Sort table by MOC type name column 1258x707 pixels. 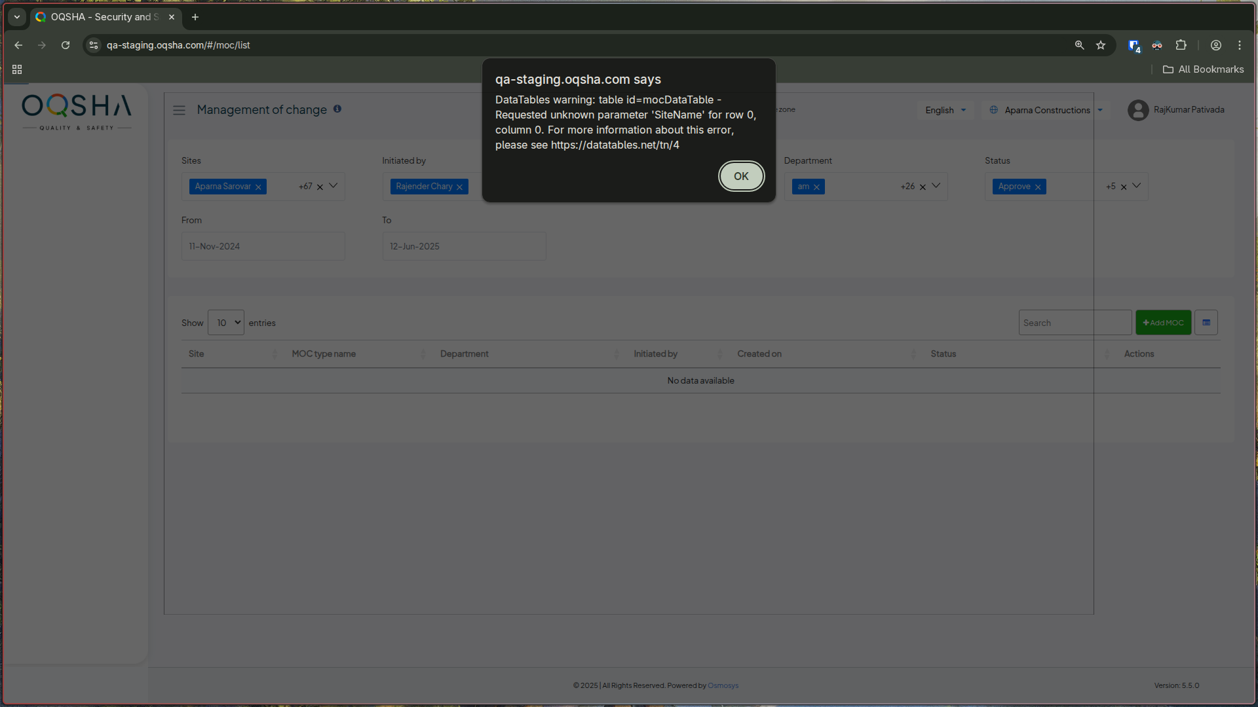click(324, 354)
